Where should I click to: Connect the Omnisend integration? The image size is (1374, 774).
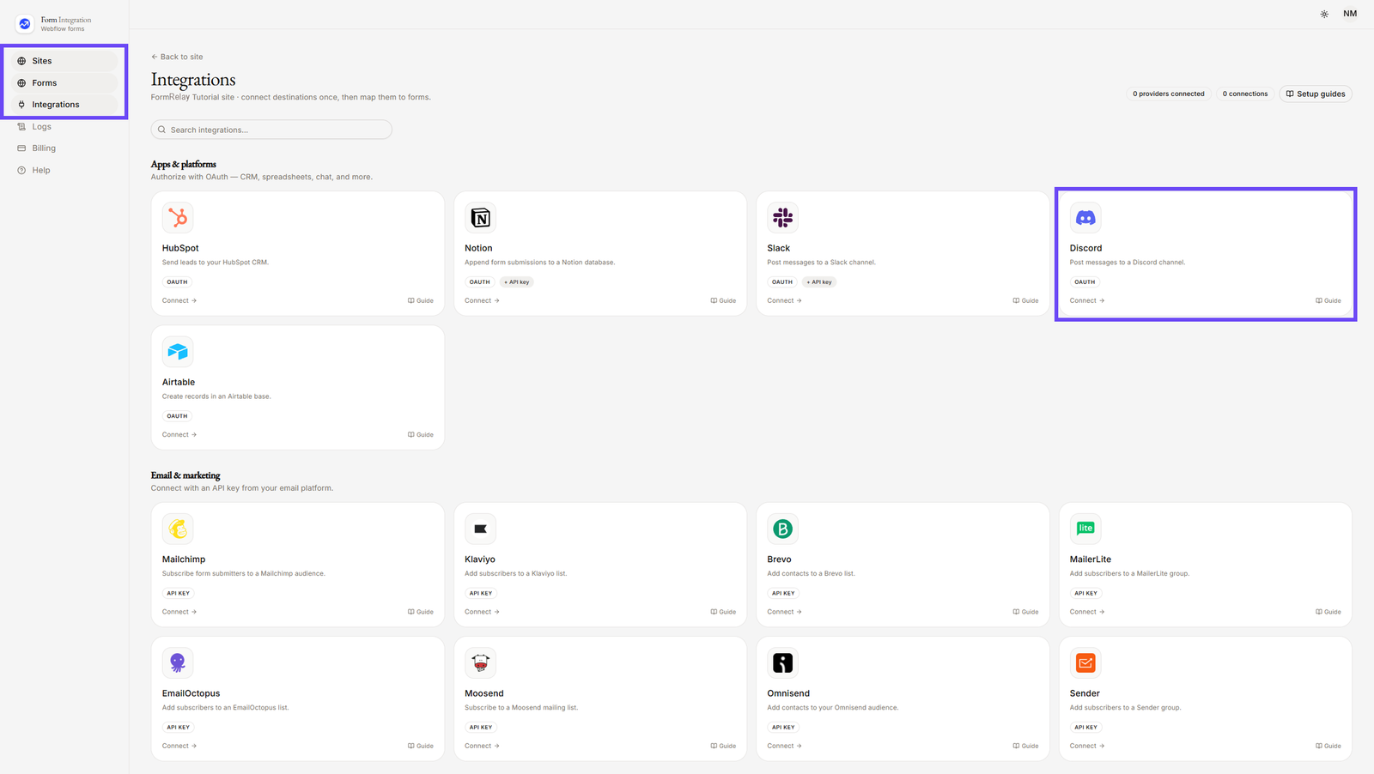click(784, 746)
